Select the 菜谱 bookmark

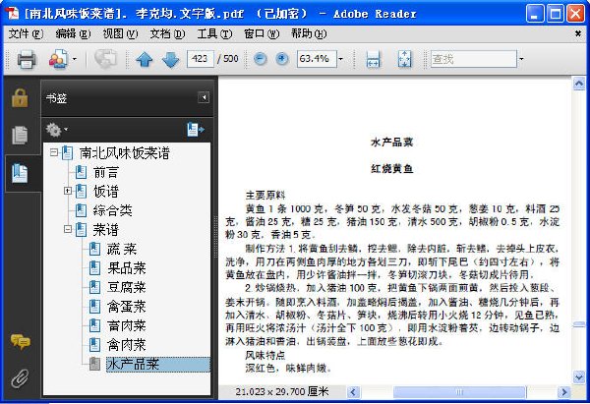(106, 229)
